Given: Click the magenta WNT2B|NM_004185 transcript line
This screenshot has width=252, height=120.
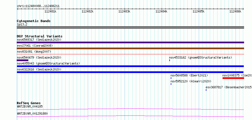Looking at the screenshot, I should [130, 109].
